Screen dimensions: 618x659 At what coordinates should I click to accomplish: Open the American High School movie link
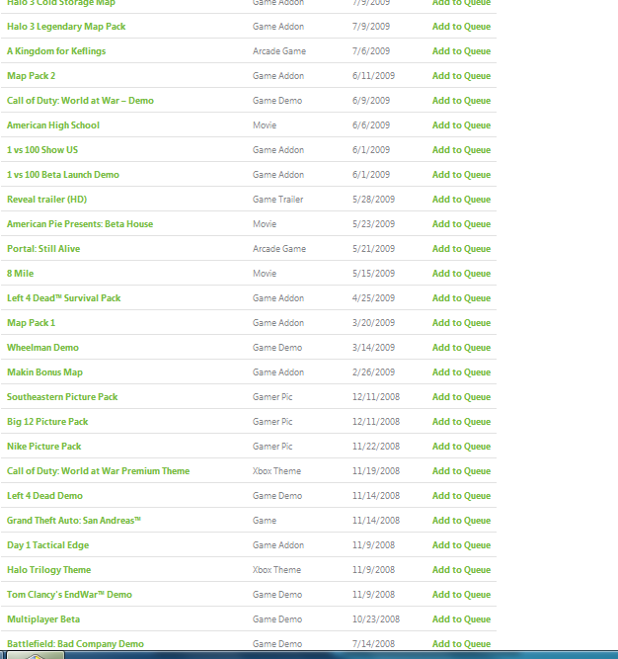[53, 125]
